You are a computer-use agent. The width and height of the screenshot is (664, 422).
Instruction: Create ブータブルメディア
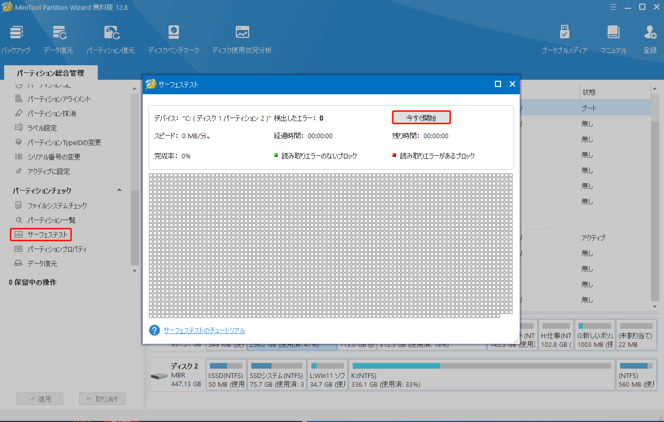(564, 40)
